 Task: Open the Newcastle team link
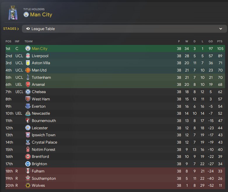point(41,114)
